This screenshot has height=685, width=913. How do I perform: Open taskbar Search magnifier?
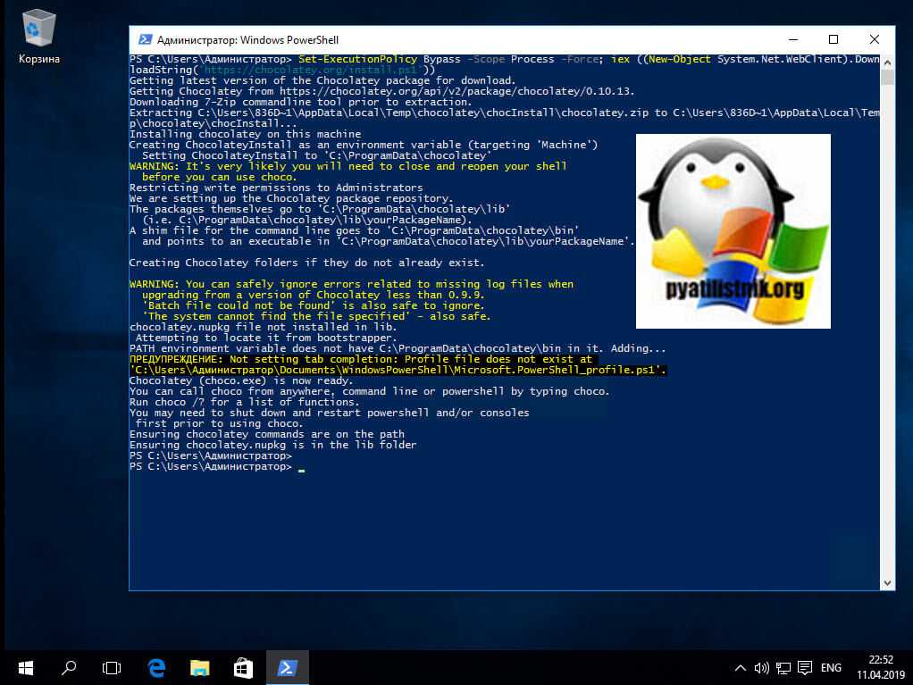pyautogui.click(x=69, y=667)
